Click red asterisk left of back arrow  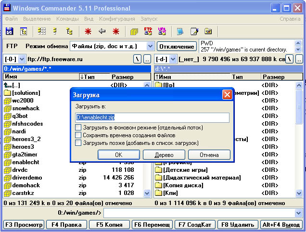[88, 31]
